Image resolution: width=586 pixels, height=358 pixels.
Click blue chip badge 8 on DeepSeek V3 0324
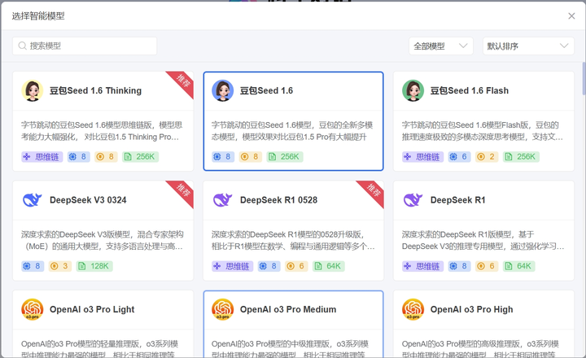[33, 266]
